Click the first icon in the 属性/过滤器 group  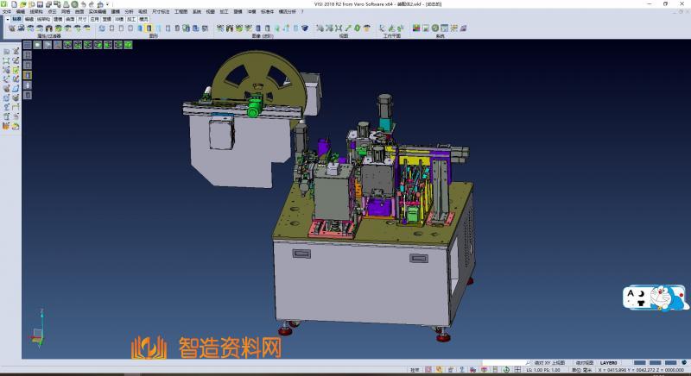click(x=11, y=28)
